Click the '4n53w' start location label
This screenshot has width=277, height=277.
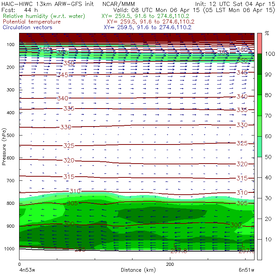27,270
